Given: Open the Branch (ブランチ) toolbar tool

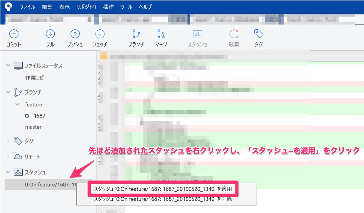Looking at the screenshot, I should (x=136, y=34).
